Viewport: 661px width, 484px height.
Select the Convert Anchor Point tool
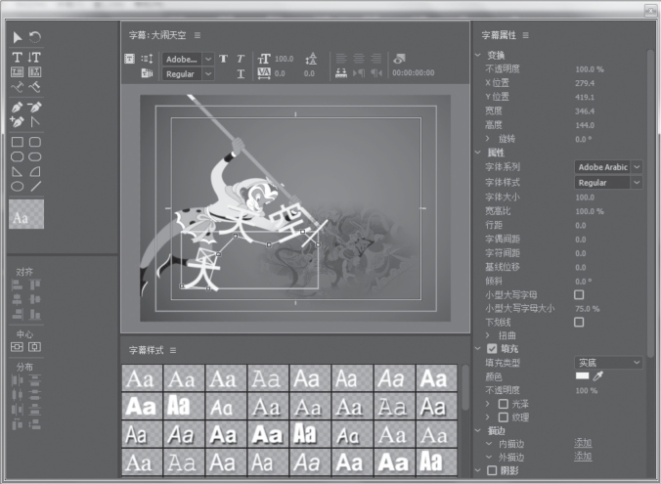[x=35, y=122]
